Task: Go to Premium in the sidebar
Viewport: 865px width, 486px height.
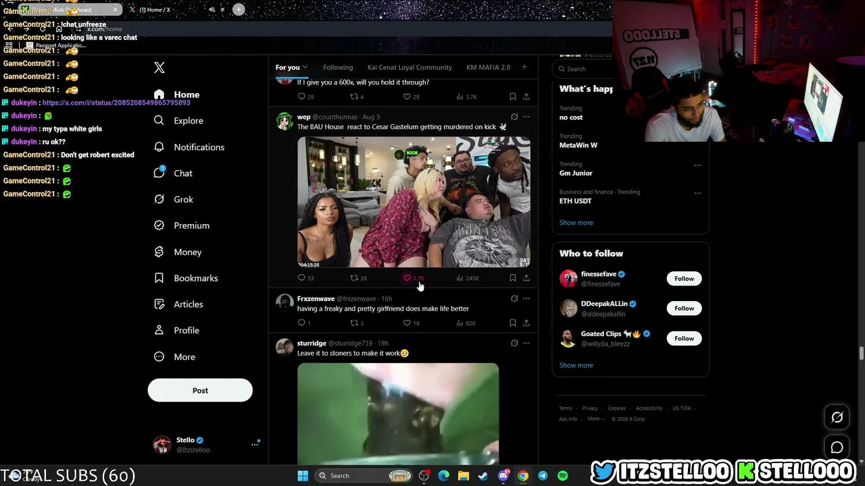Action: [x=181, y=225]
